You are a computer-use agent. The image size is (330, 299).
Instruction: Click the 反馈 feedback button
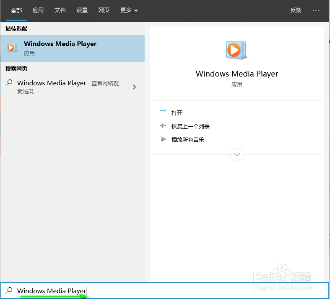point(296,10)
